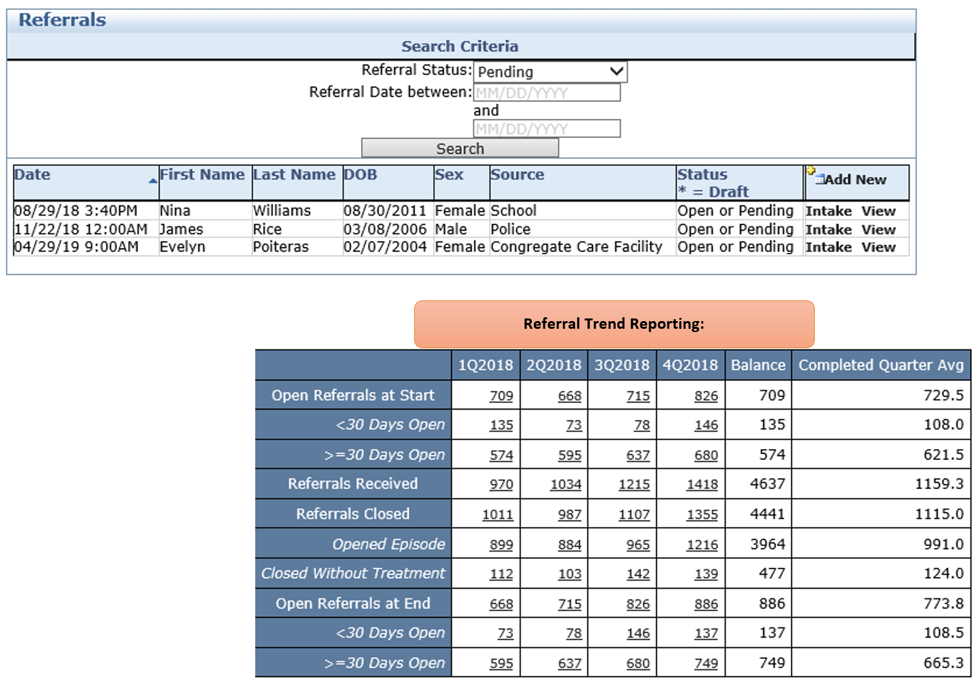Sort by the First Name column header

(202, 174)
